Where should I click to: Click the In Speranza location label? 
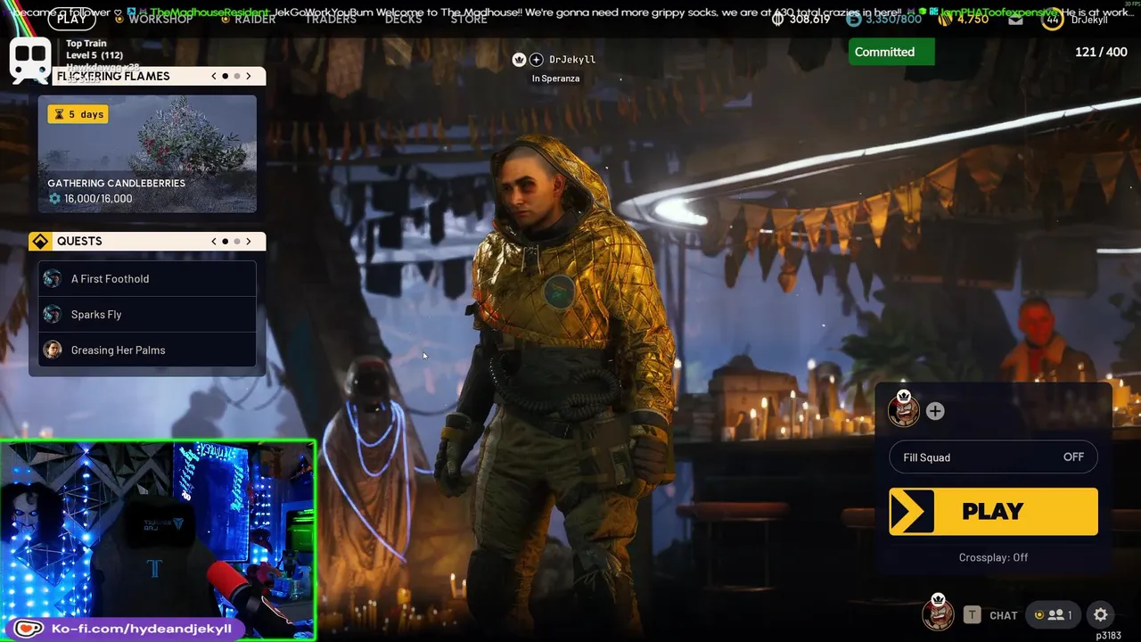pyautogui.click(x=555, y=78)
